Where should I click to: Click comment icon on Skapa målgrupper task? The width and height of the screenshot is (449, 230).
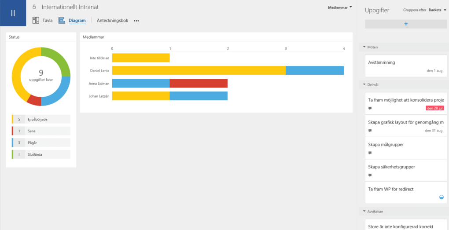(370, 153)
